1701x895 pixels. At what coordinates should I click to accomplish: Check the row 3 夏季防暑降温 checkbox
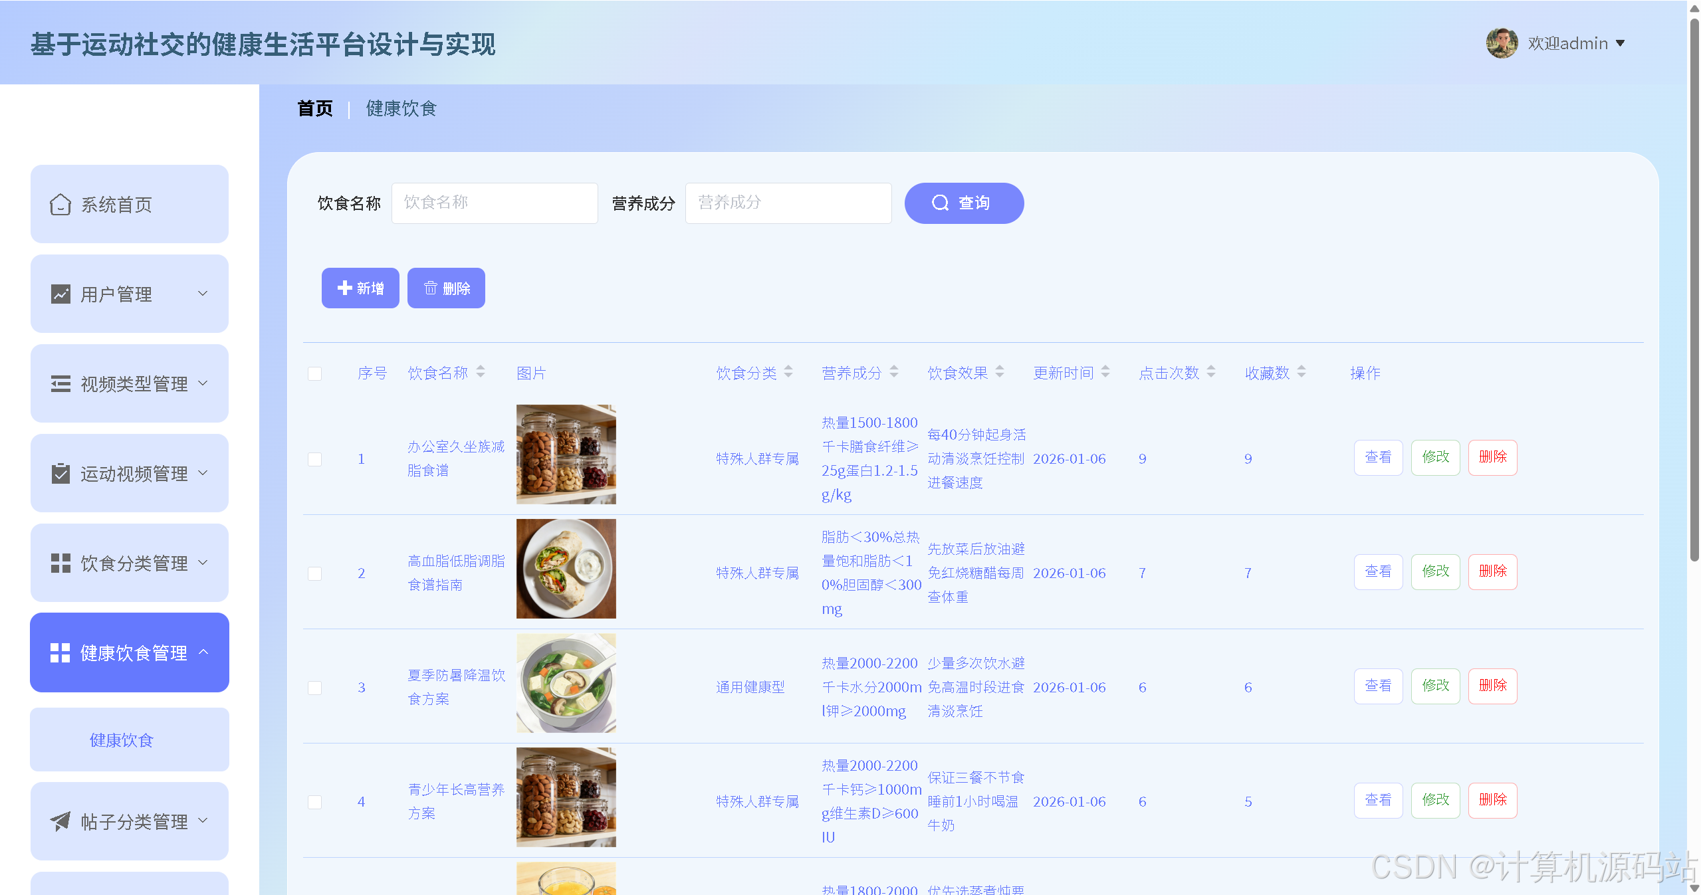click(x=315, y=688)
